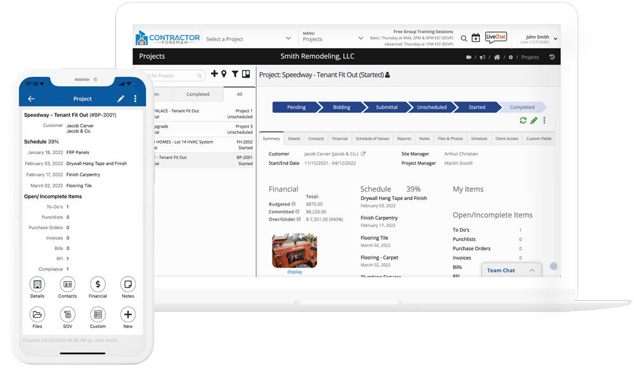Click the display link under equipment photo
This screenshot has width=634, height=368.
point(294,272)
